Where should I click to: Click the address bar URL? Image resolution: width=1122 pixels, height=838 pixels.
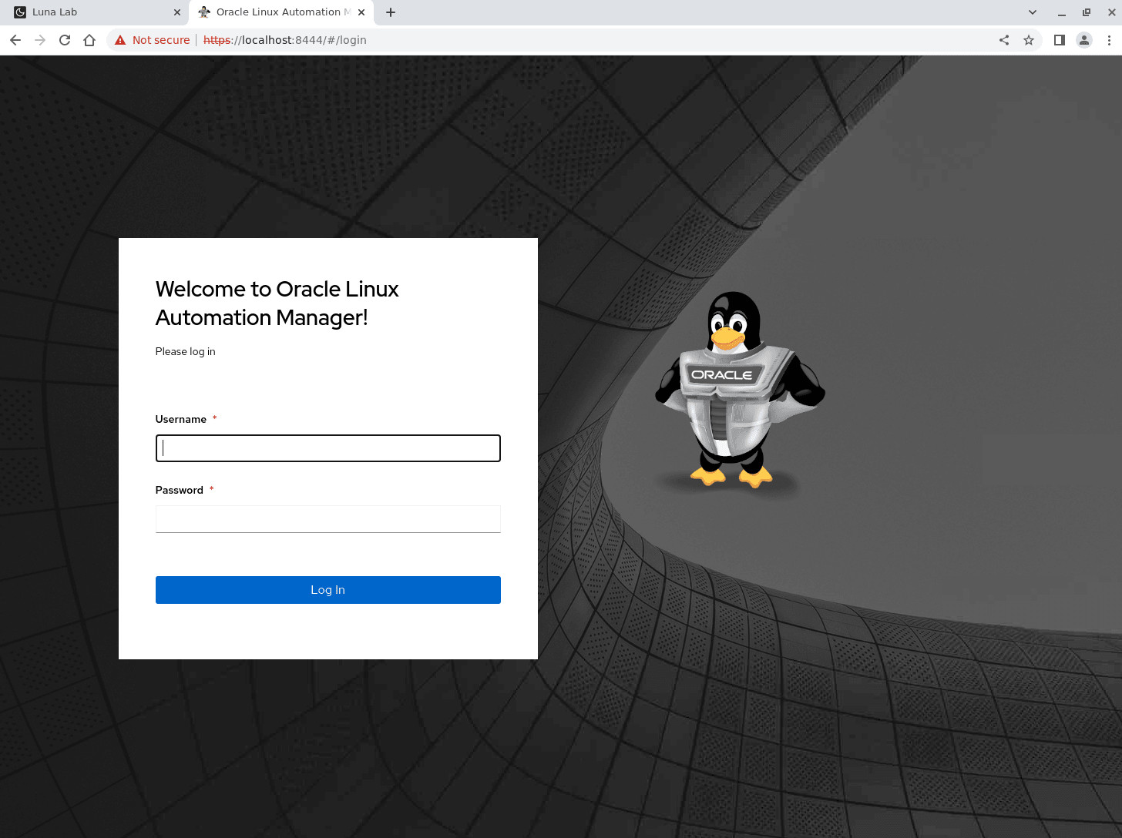coord(285,40)
